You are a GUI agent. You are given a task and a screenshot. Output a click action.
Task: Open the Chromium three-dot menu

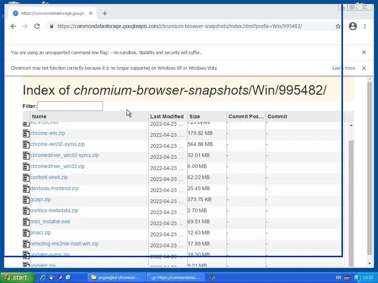point(365,26)
